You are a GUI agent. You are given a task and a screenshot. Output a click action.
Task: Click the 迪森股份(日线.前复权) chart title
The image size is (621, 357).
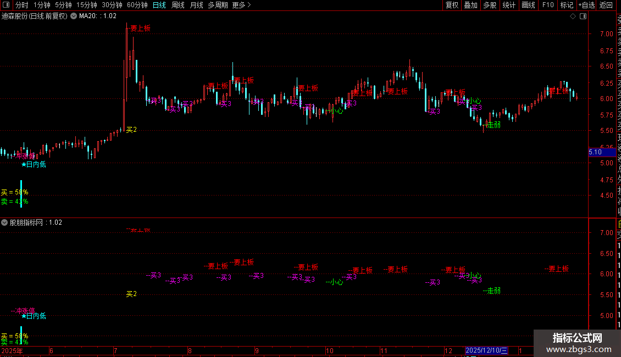[35, 16]
